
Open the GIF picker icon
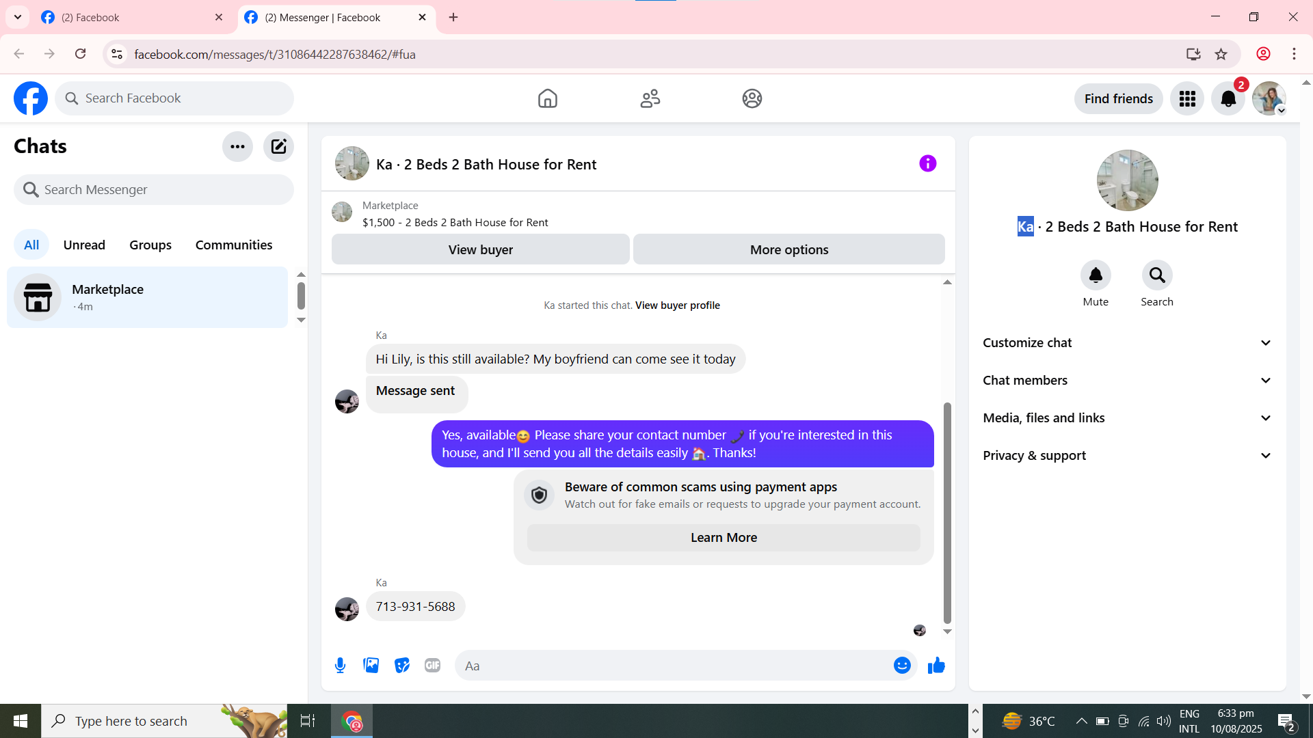coord(432,666)
